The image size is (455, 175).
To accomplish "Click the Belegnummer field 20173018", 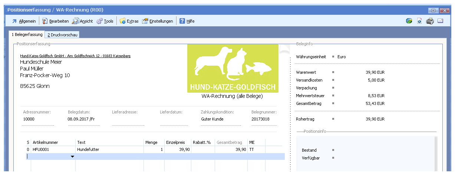I will [x=260, y=119].
